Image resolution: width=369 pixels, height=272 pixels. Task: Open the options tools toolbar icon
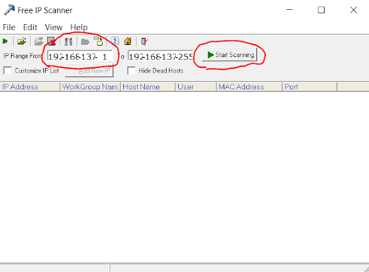pyautogui.click(x=69, y=41)
